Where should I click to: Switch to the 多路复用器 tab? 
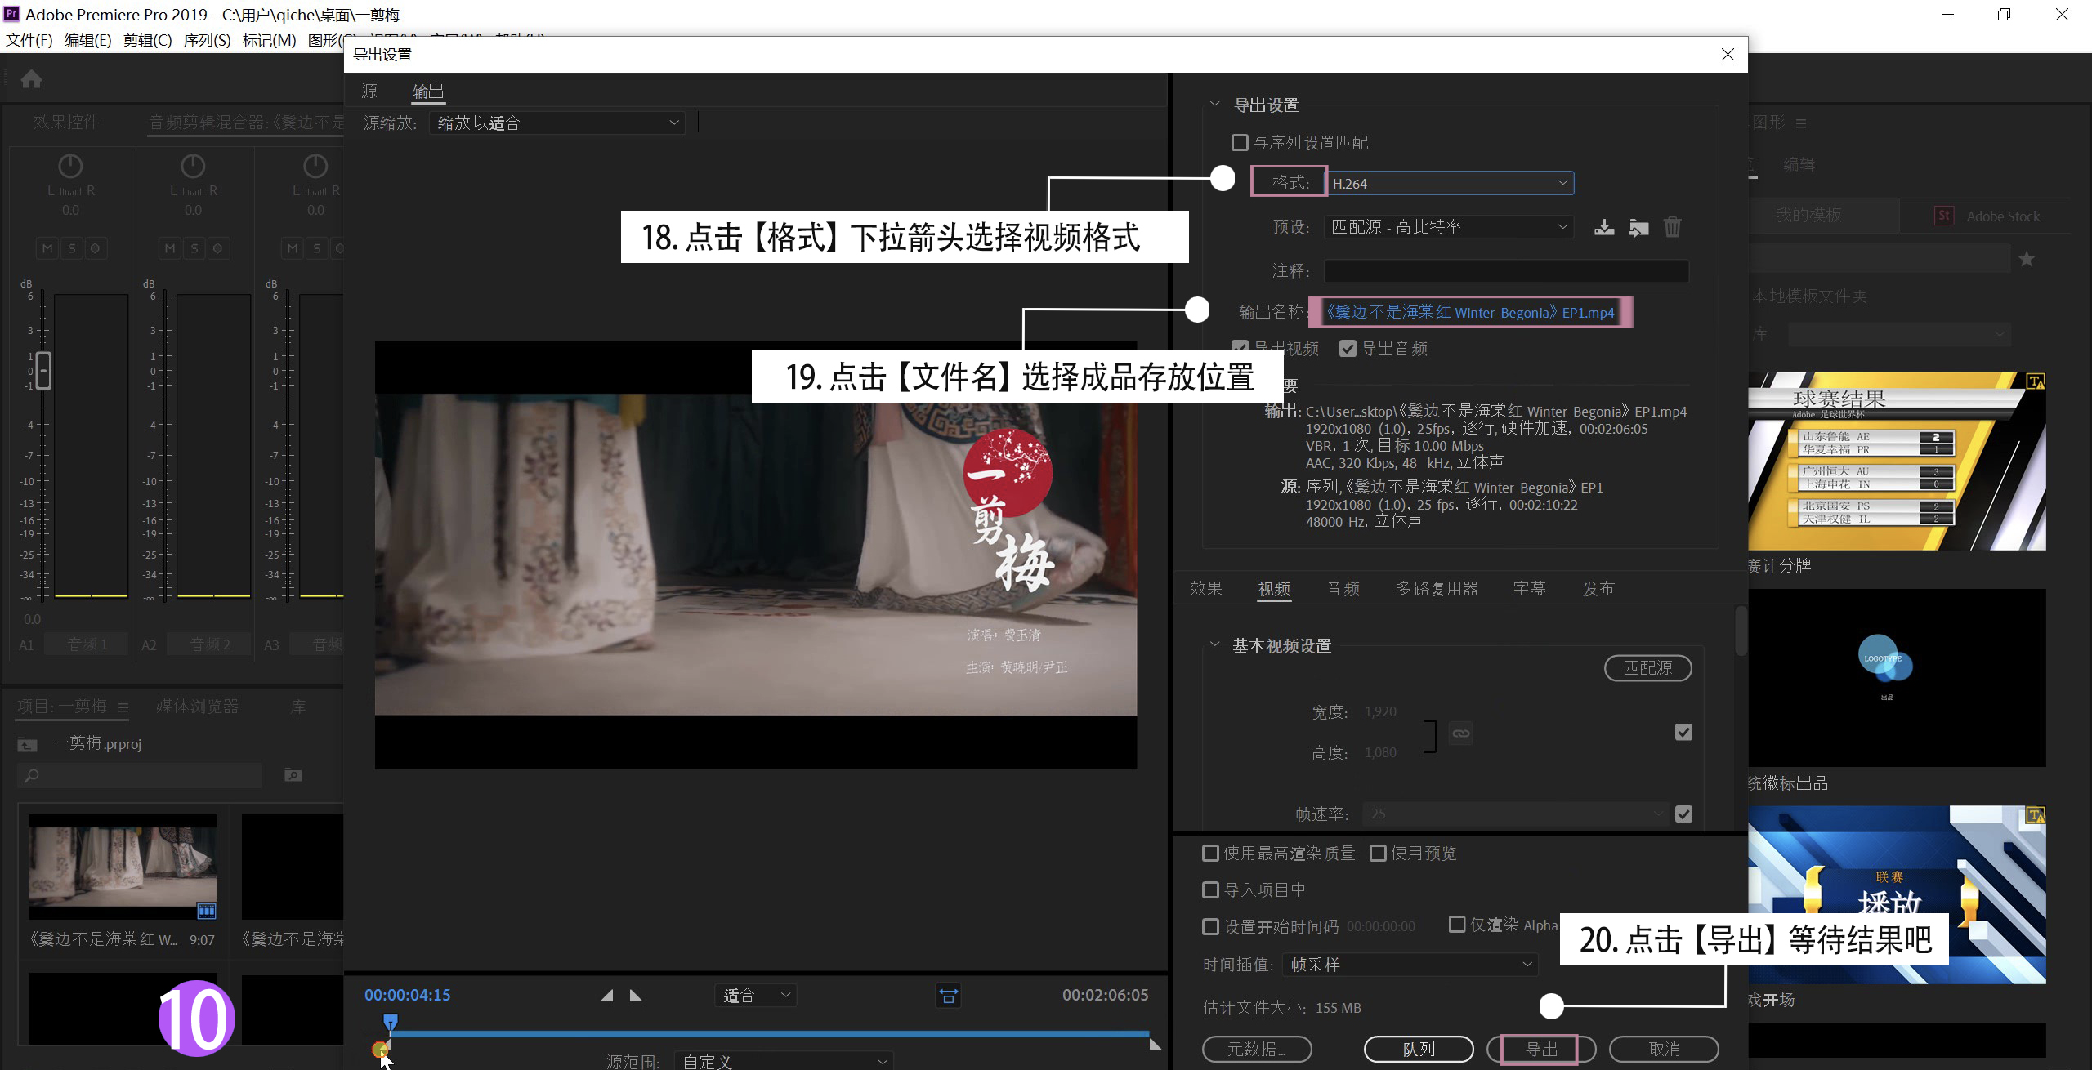[x=1437, y=588]
